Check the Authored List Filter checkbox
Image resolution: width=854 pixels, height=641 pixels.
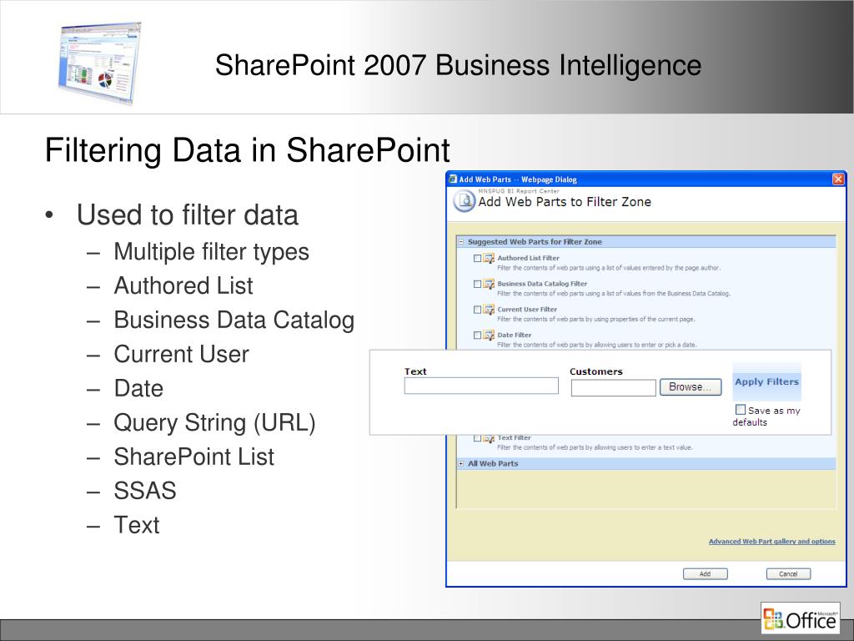[478, 259]
